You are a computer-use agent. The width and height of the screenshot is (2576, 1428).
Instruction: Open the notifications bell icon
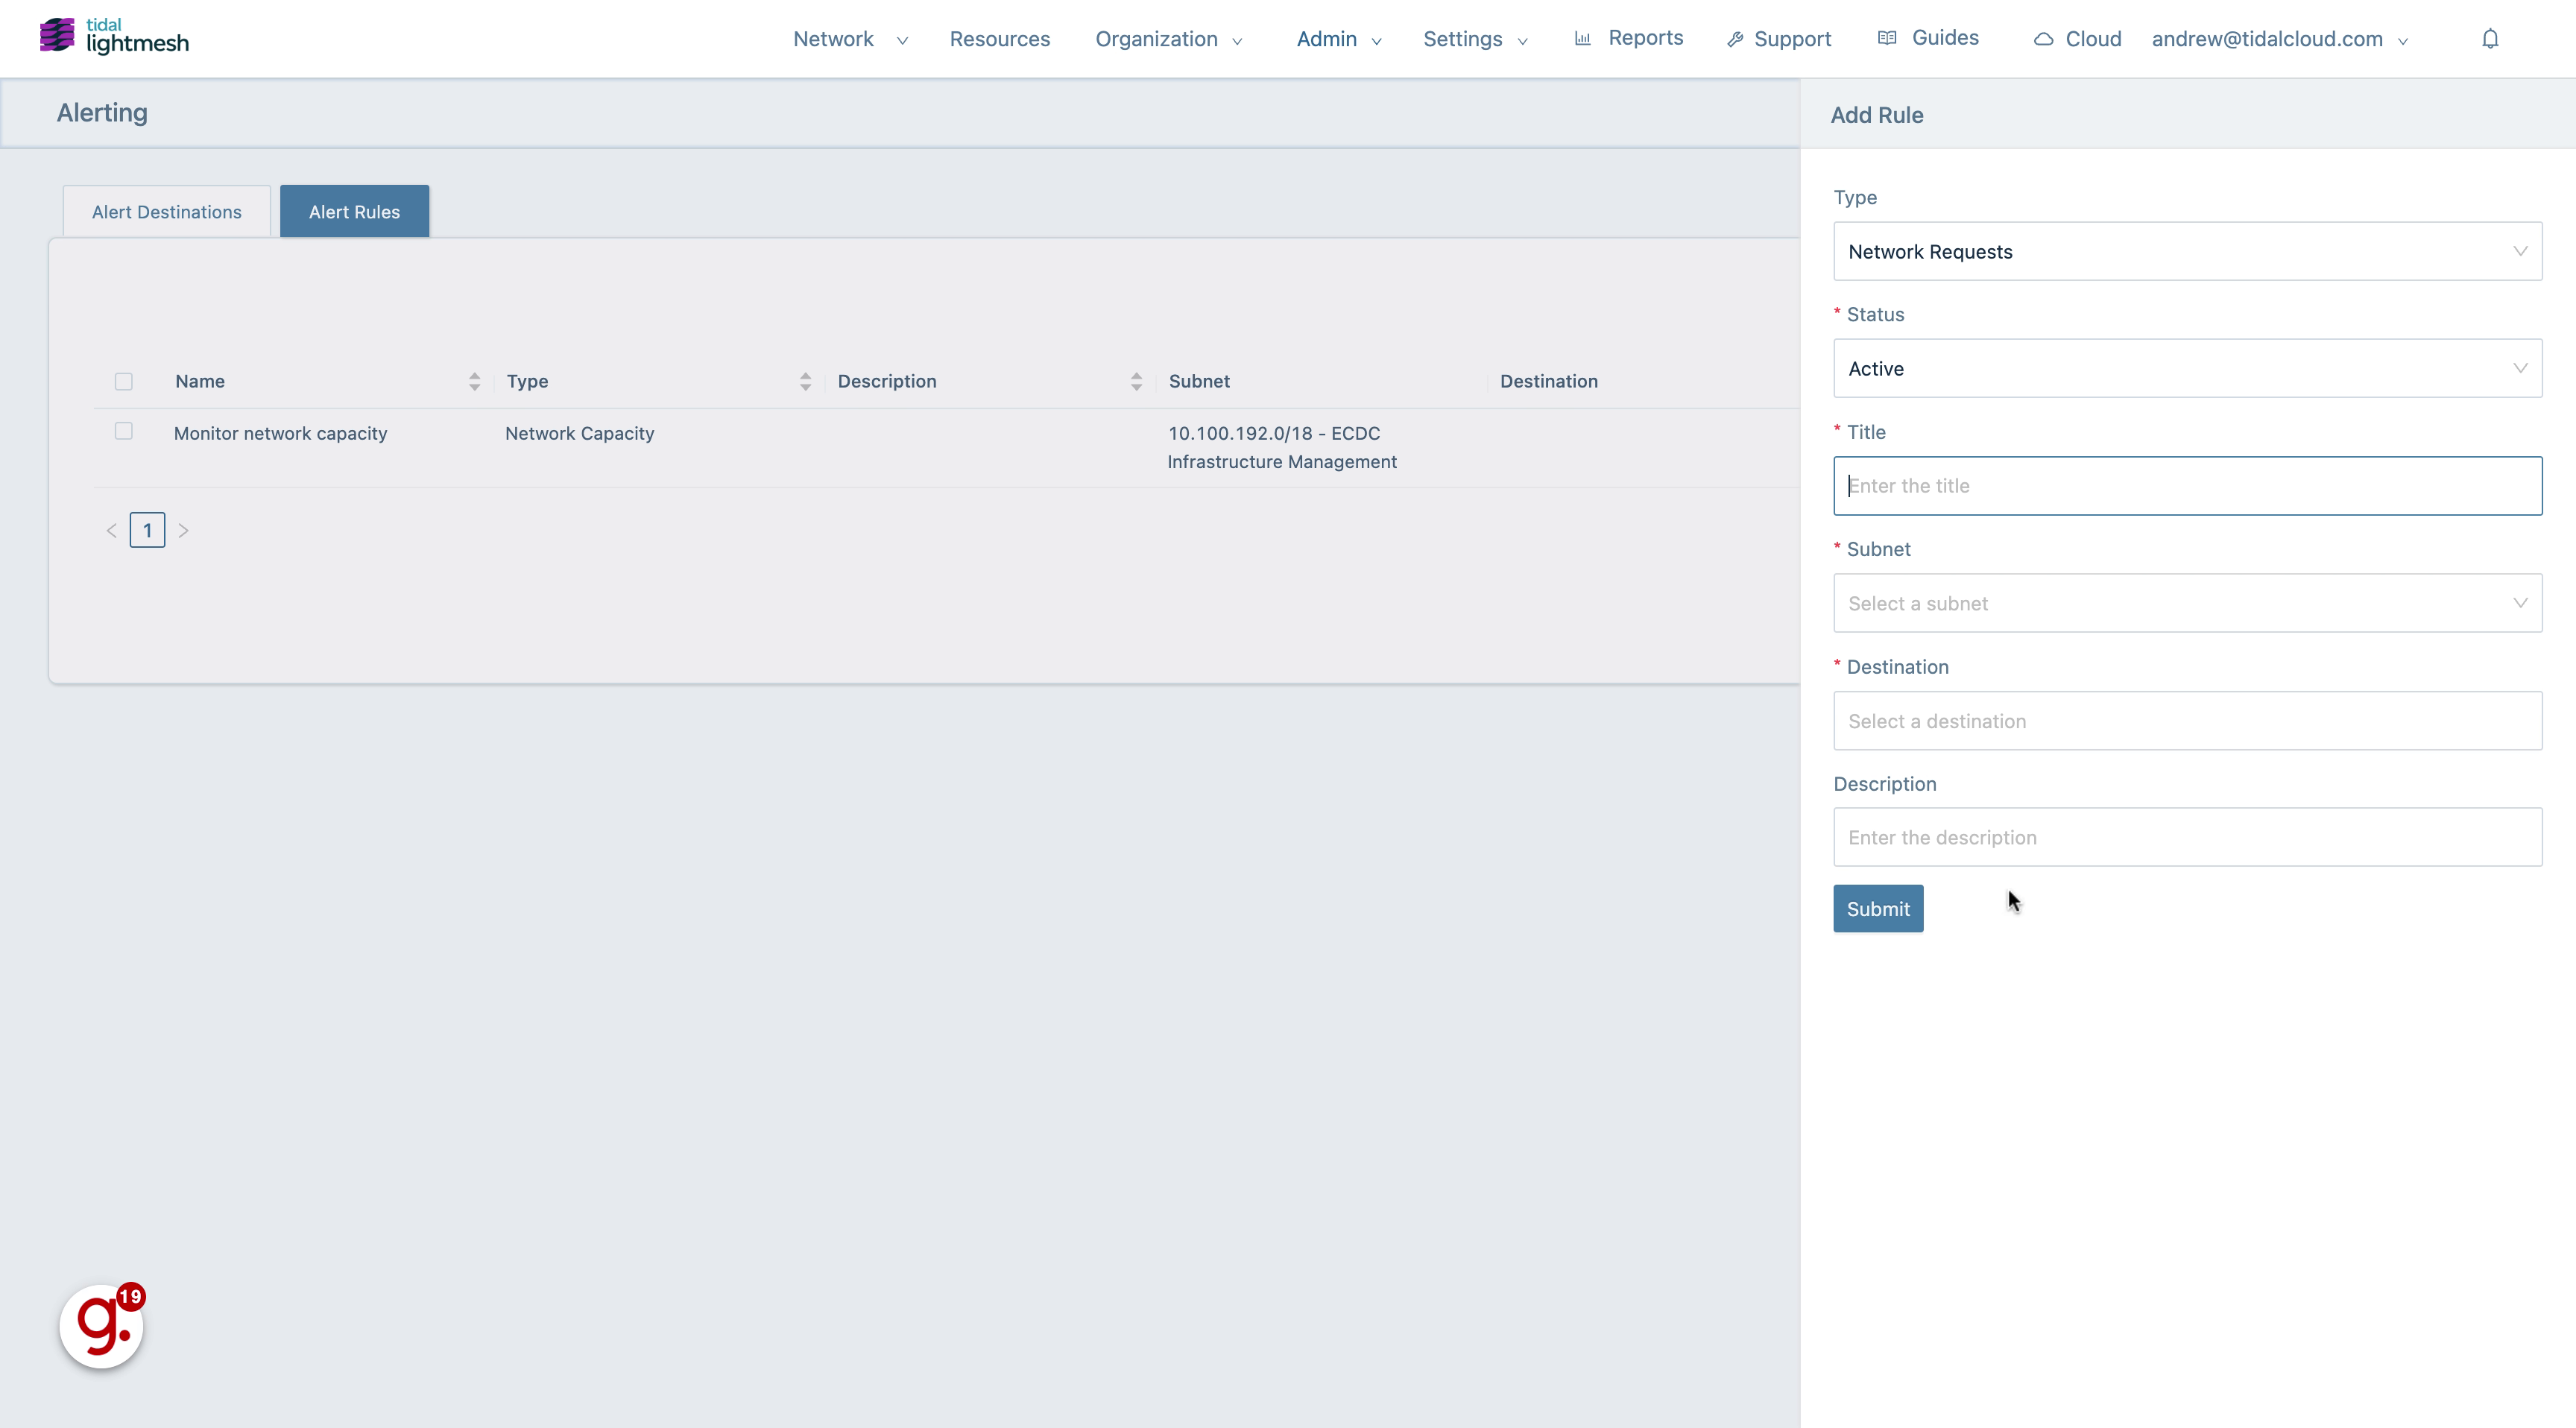2490,39
